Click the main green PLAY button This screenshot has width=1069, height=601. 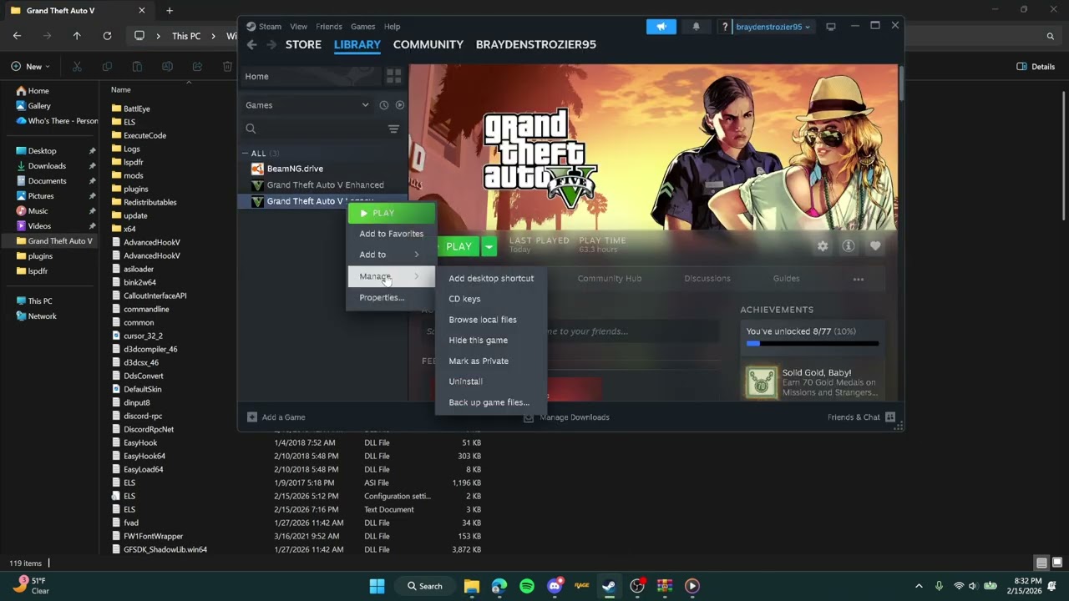(459, 246)
